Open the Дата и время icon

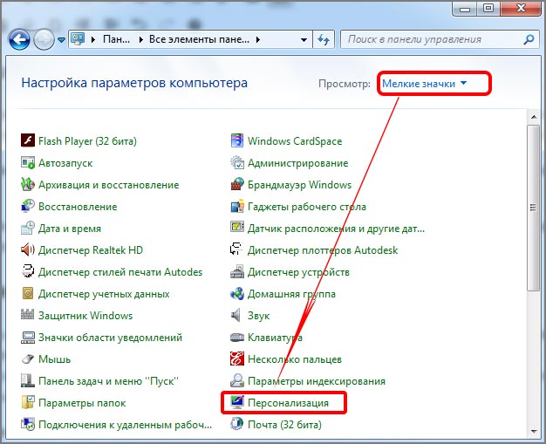pyautogui.click(x=28, y=229)
